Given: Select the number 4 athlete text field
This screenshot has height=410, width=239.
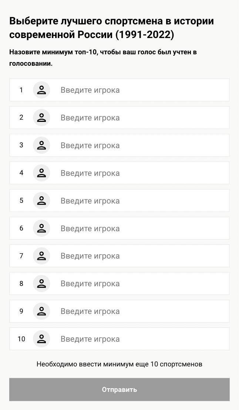Looking at the screenshot, I should tap(141, 173).
